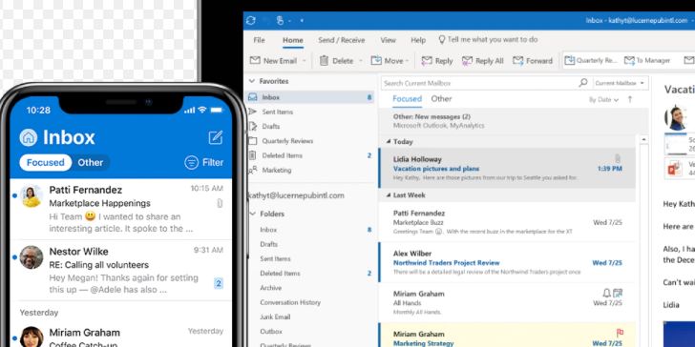Switch phone inbox to Other
Screen dimensions: 695x347
(91, 162)
